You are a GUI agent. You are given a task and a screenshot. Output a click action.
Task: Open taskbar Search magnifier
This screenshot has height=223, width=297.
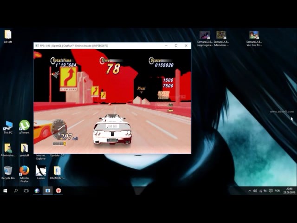[16, 190]
